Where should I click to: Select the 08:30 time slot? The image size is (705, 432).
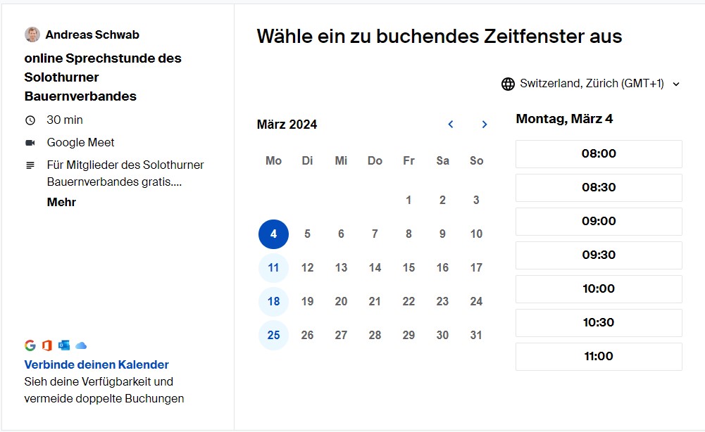tap(599, 187)
